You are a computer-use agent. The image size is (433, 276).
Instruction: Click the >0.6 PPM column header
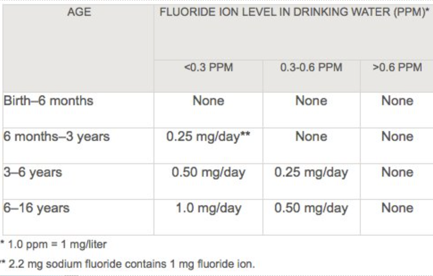point(397,67)
